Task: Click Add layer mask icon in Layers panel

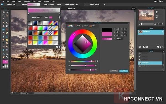Action: click(144, 47)
